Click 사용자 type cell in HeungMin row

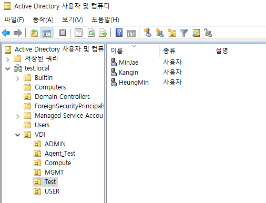[172, 82]
